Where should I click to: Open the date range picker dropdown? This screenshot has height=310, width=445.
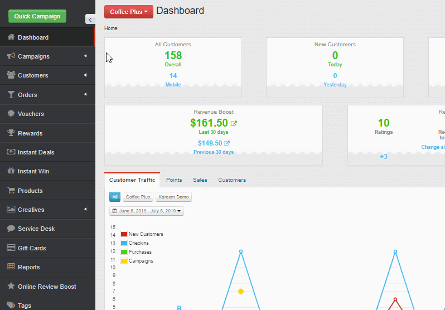(x=148, y=211)
